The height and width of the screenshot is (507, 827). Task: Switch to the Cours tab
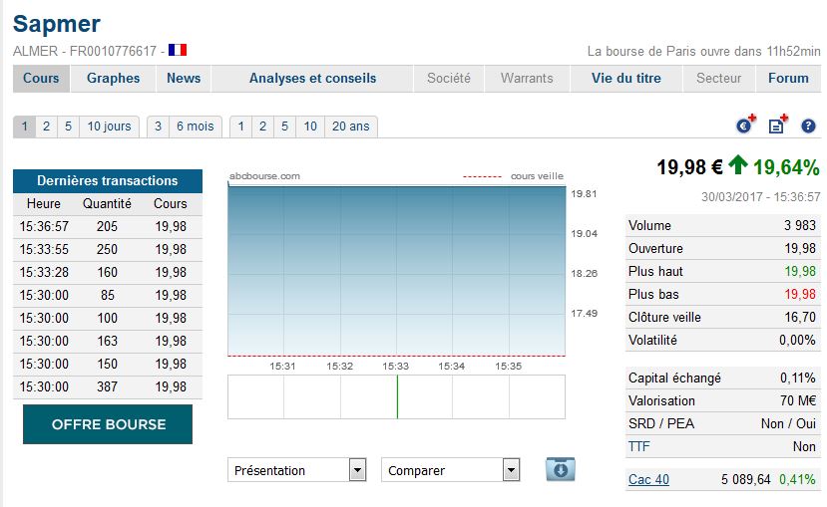point(41,79)
